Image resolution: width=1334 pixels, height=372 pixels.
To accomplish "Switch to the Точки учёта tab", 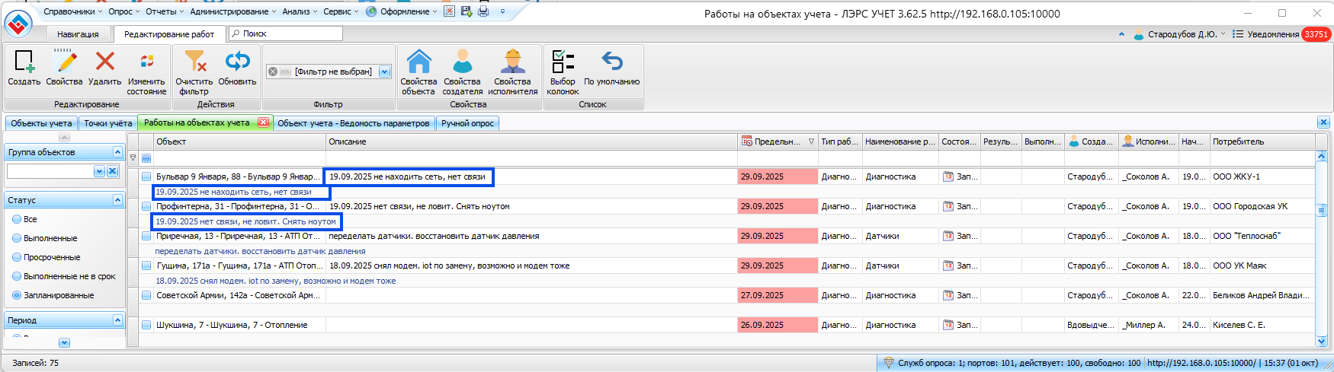I will pos(108,123).
